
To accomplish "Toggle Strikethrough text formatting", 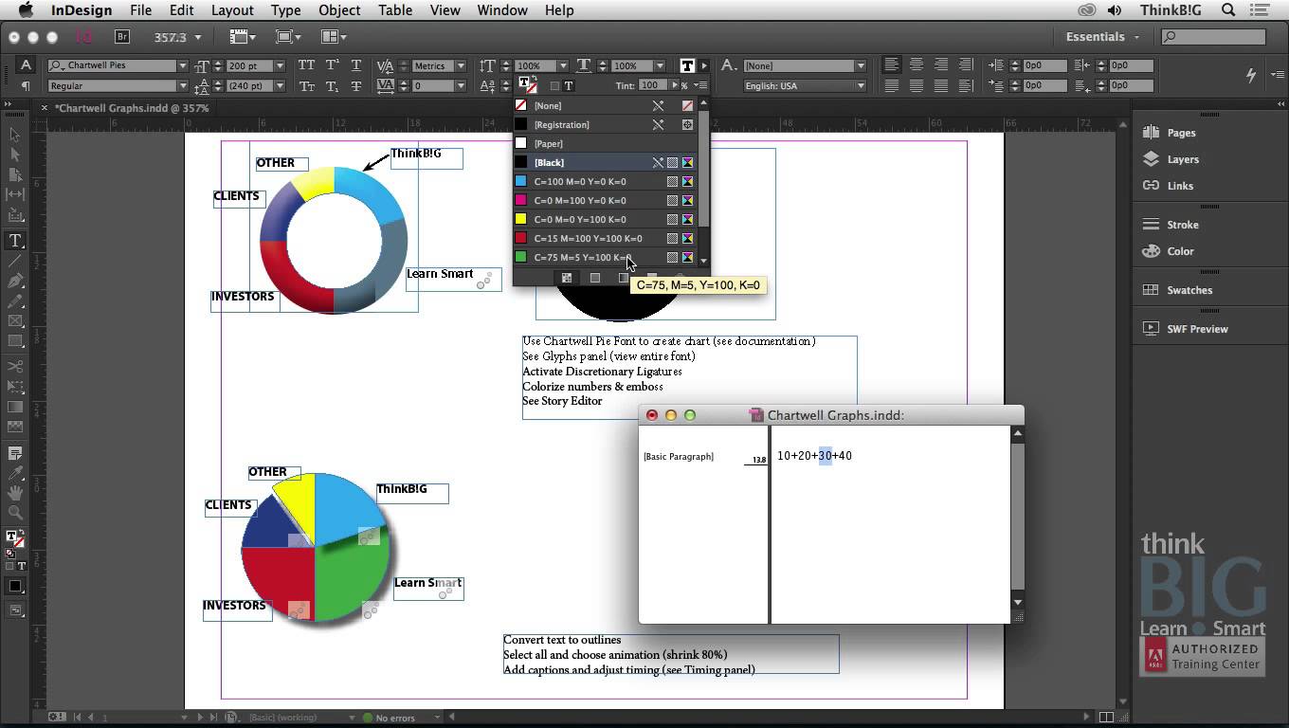I will (356, 85).
